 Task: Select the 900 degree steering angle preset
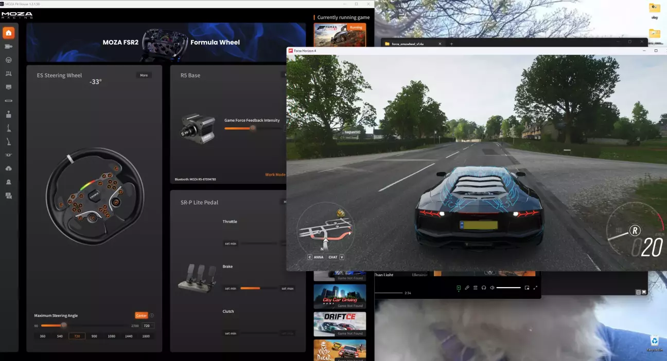[x=94, y=336]
